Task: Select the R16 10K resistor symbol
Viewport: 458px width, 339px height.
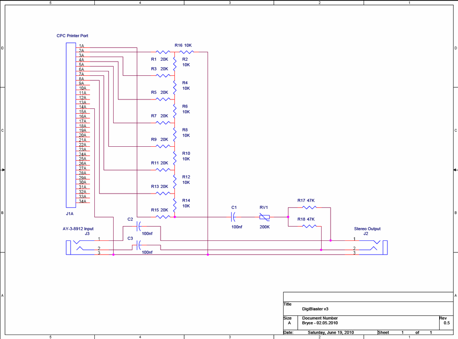Action: [187, 52]
